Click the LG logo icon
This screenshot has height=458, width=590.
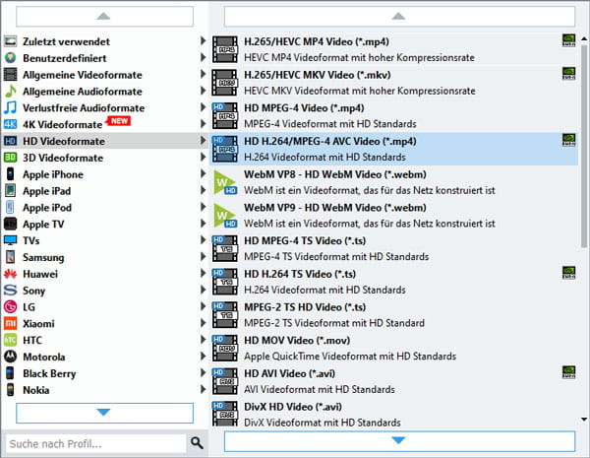tap(11, 307)
